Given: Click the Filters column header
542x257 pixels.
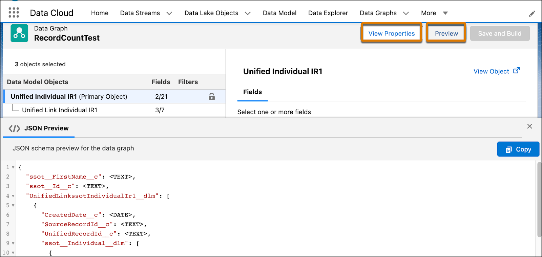Looking at the screenshot, I should click(188, 82).
